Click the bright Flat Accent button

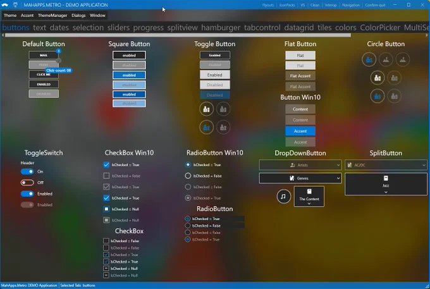point(300,76)
